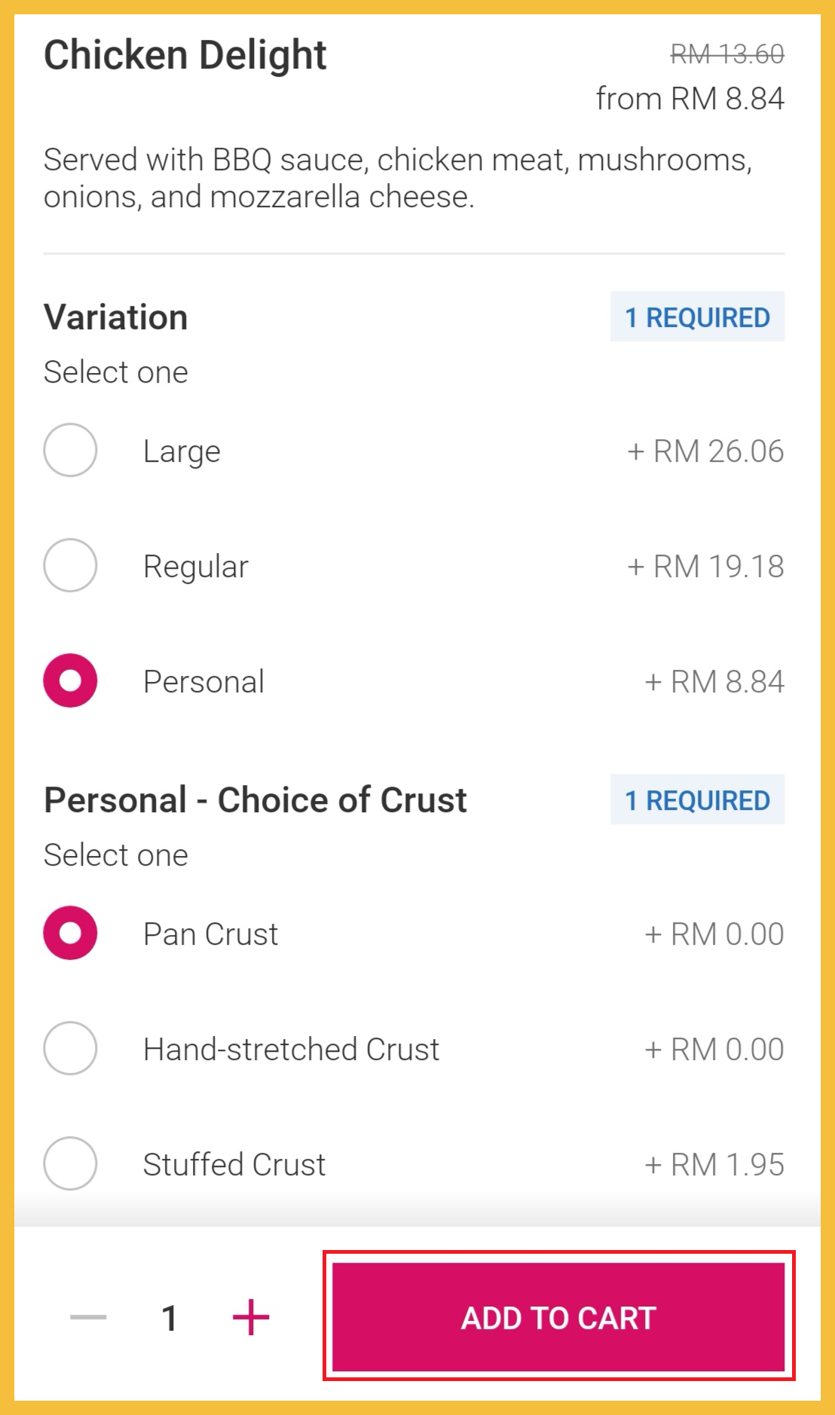Click the Hand-stretched Crust label

(291, 1050)
